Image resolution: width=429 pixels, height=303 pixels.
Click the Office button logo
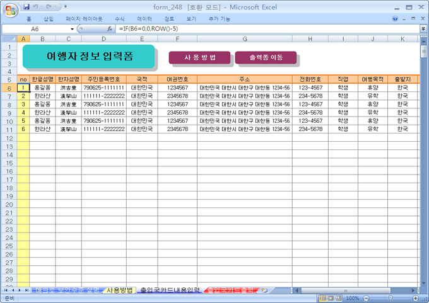click(x=11, y=9)
